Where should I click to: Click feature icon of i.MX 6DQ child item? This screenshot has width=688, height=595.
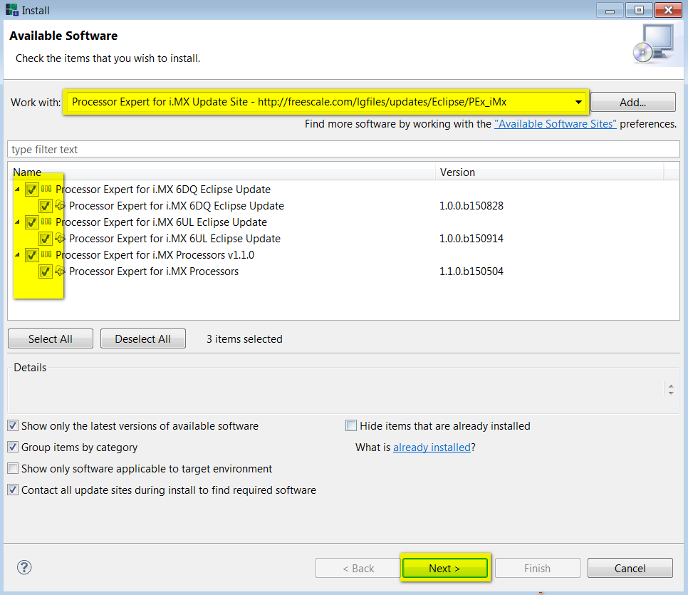(x=60, y=205)
